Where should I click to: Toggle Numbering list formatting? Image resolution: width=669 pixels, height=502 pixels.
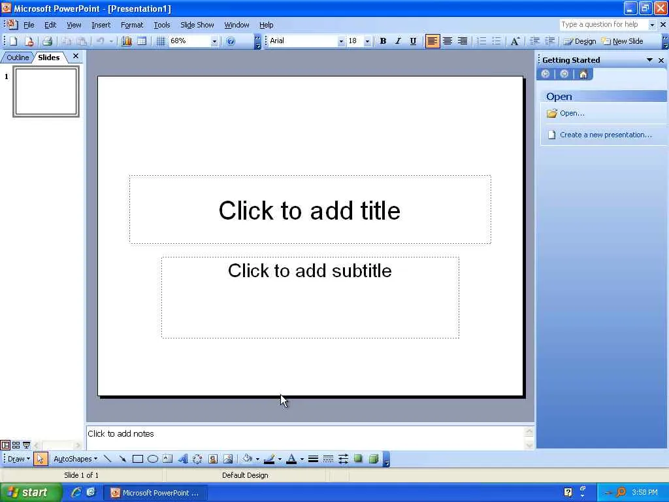[x=481, y=41]
